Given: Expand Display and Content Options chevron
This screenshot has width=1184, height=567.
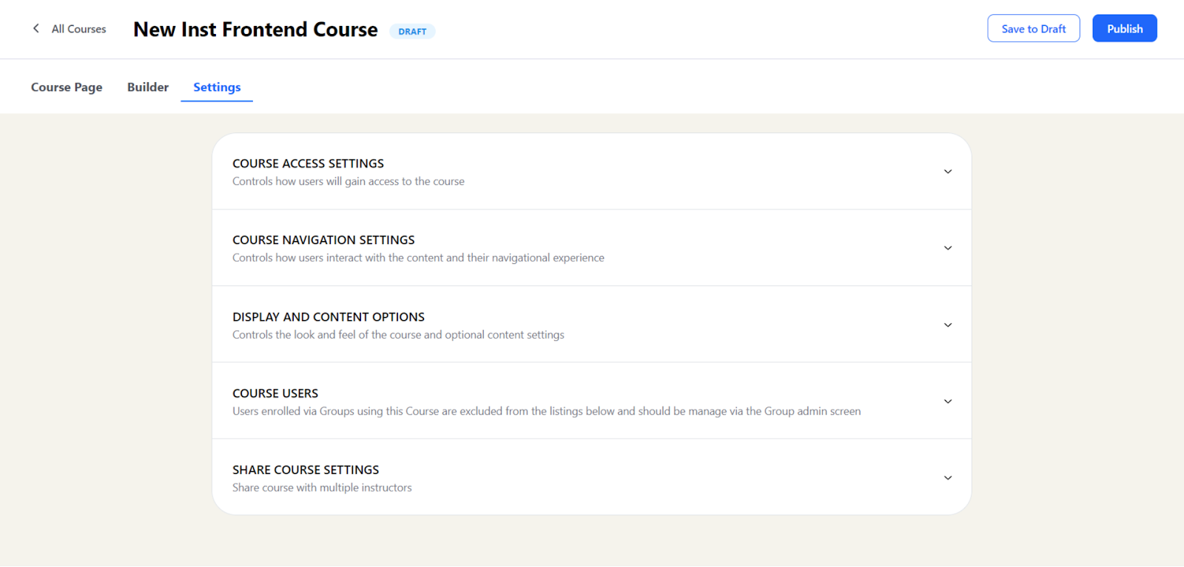Looking at the screenshot, I should [947, 325].
